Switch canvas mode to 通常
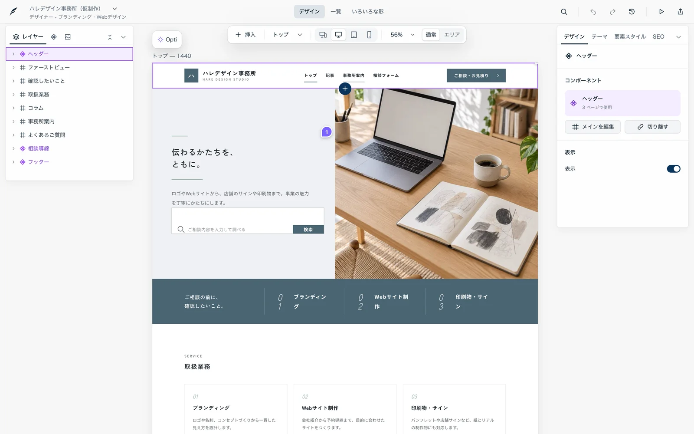This screenshot has height=434, width=694. pos(431,35)
